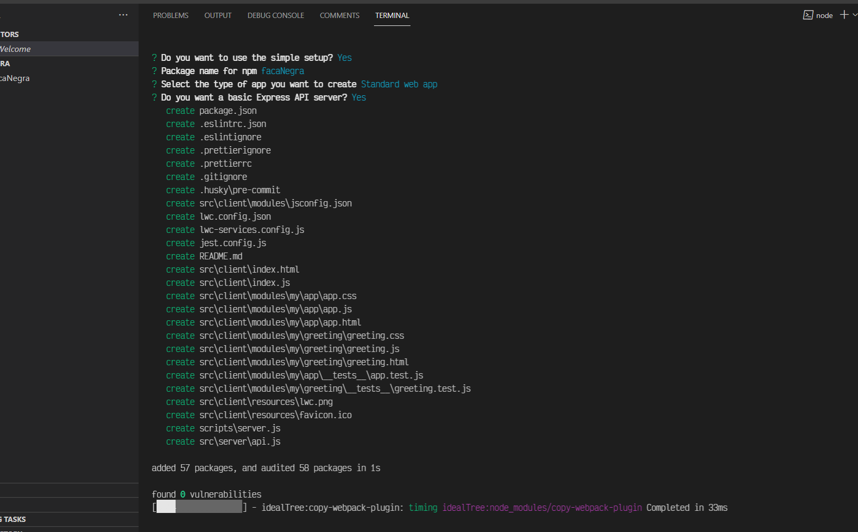Click the '.eslintignore' file name
The width and height of the screenshot is (858, 532).
point(230,137)
